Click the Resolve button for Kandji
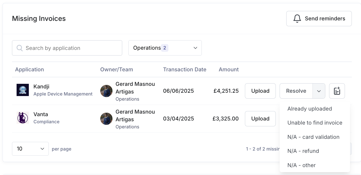The height and width of the screenshot is (175, 361). coord(296,91)
